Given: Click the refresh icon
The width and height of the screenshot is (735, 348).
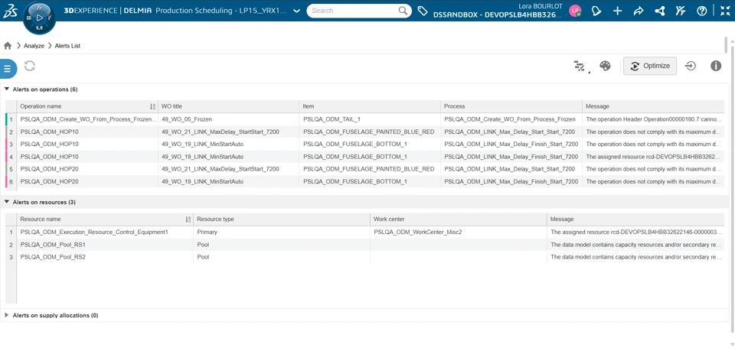Looking at the screenshot, I should [x=30, y=66].
